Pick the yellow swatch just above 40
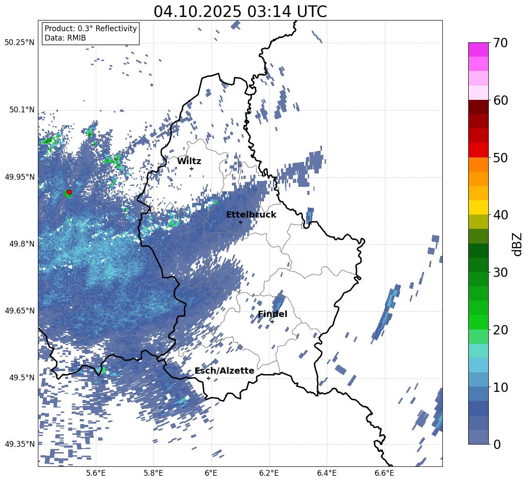 click(x=478, y=207)
